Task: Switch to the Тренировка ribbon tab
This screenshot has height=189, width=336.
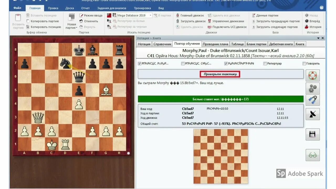Action: [142, 8]
